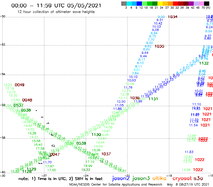This screenshot has height=187, width=213.
Task: Click the dark green swatch in the legend
Action: point(155,3)
